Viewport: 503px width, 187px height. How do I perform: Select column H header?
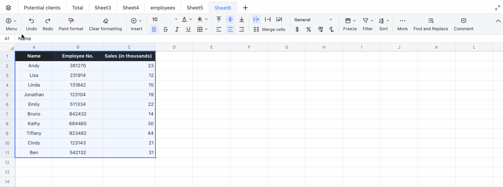click(324, 47)
